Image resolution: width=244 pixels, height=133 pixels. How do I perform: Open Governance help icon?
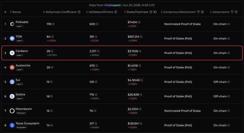236,12
